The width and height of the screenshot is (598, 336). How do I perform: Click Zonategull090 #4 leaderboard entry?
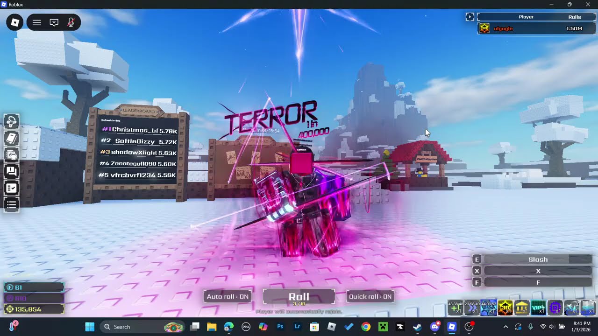(137, 164)
